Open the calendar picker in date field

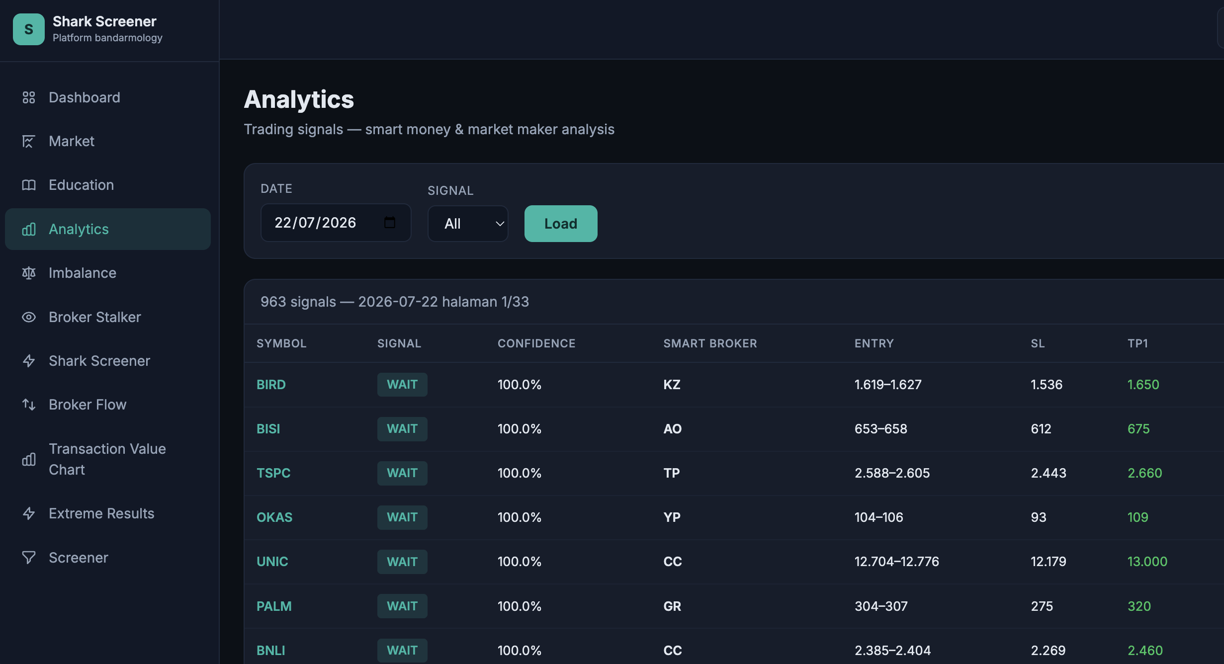(x=390, y=222)
